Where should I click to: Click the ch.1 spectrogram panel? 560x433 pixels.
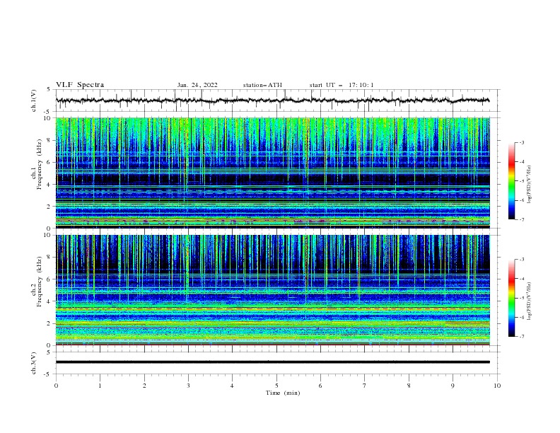(273, 173)
